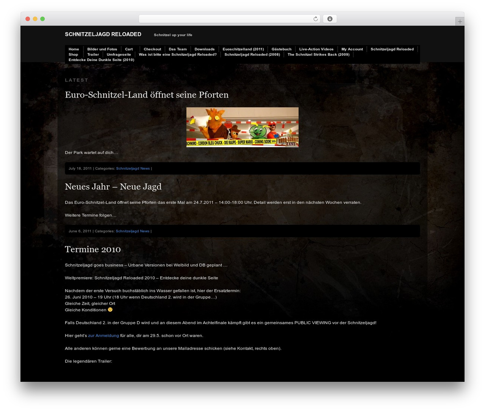The width and height of the screenshot is (485, 411).
Task: Go to Live-Action Videos
Action: tap(316, 49)
